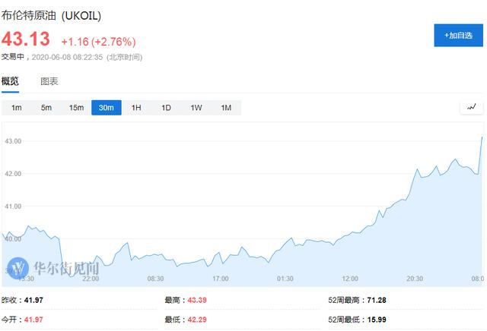Toggle the line chart style icon

[x=472, y=107]
